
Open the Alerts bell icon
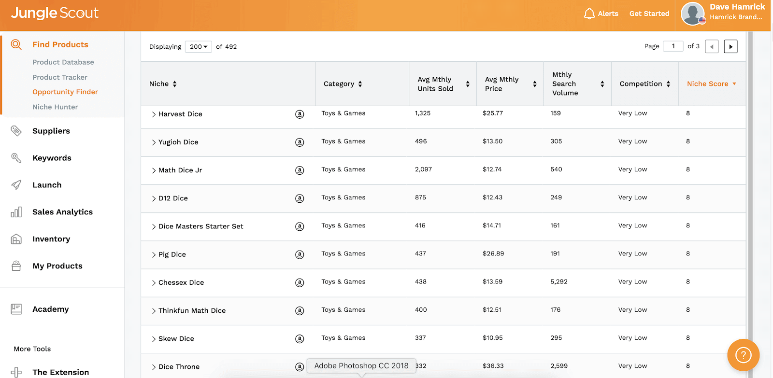[589, 14]
